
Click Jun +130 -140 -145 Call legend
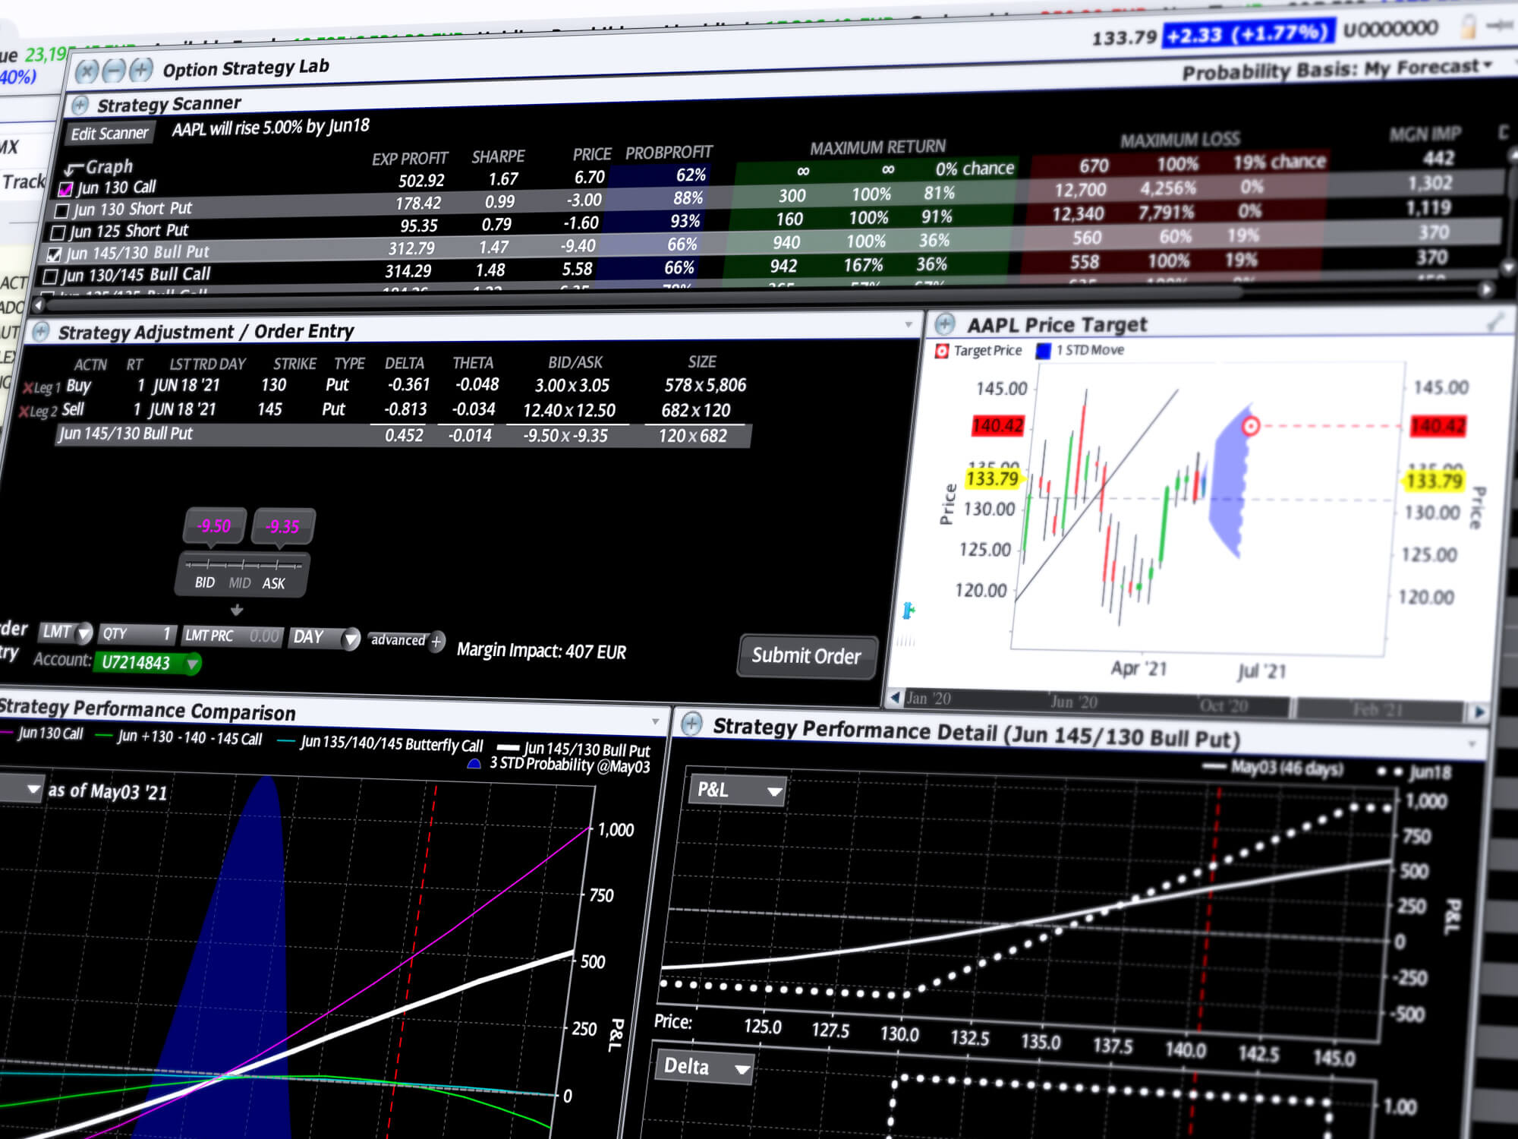180,737
